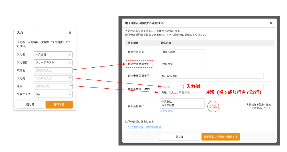Focus the 入力例 input field
This screenshot has height=152, width=287.
[53, 78]
